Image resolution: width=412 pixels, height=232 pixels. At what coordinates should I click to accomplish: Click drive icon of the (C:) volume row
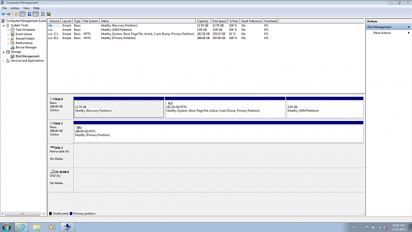pos(50,34)
